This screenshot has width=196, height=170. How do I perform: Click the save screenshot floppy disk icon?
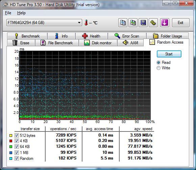point(143,23)
